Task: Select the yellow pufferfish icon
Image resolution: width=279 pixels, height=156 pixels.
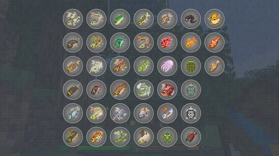Action: point(214,19)
